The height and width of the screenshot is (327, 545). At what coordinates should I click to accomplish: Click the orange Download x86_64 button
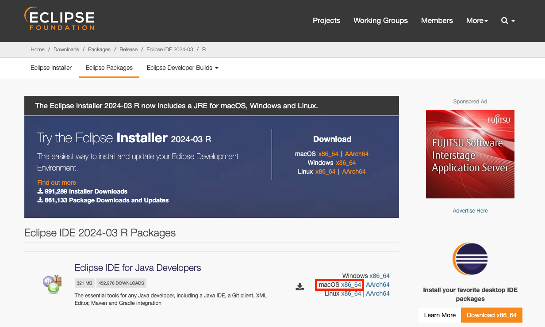point(491,315)
